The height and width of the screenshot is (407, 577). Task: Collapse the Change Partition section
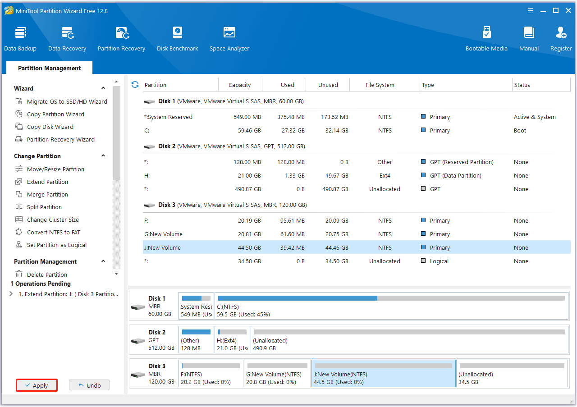pos(103,156)
